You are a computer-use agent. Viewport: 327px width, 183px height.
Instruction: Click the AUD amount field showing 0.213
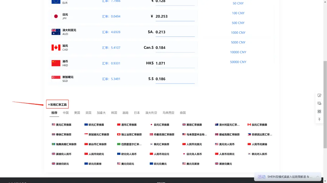tap(175, 32)
